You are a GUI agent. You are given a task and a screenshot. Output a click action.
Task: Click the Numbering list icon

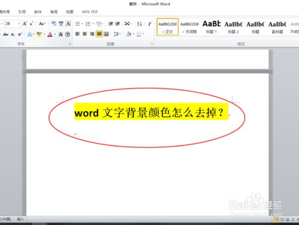(x=88, y=24)
